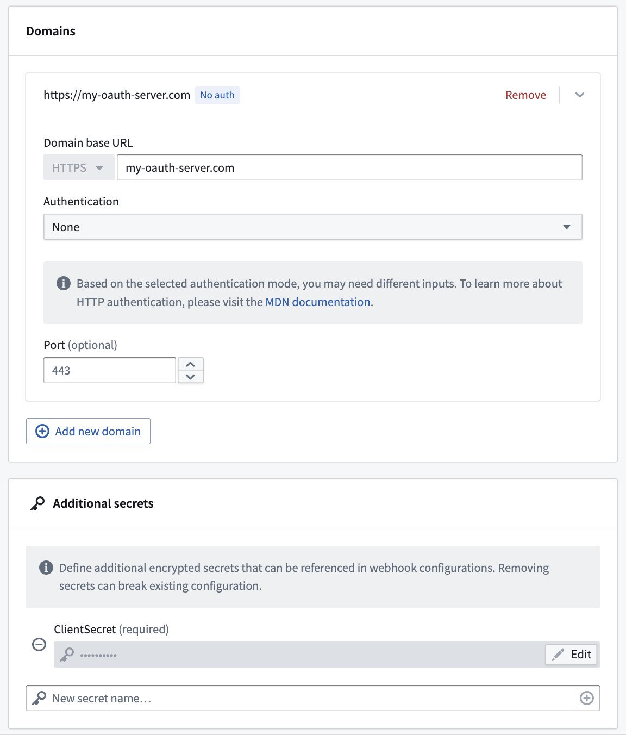Click the plus circle icon on Add new domain
Viewport: 626px width, 735px height.
pyautogui.click(x=42, y=431)
